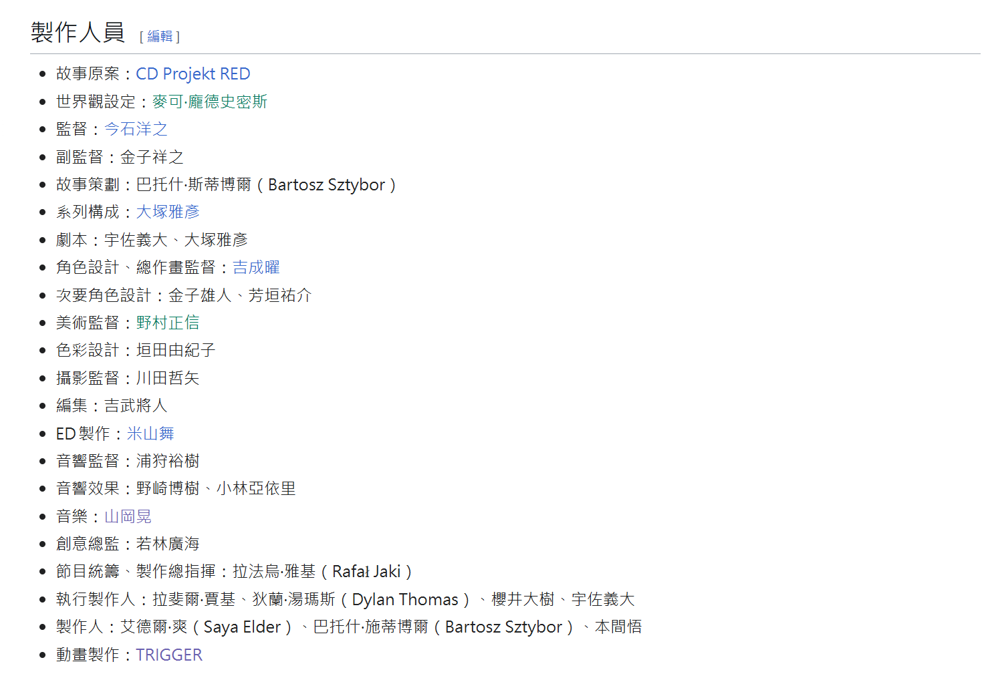Screen dimensions: 994x678
Task: Click the 吉成曜 character design link
Action: coord(256,267)
